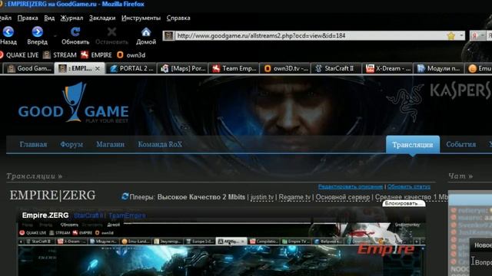Go to Главная in site navigation

[33, 145]
